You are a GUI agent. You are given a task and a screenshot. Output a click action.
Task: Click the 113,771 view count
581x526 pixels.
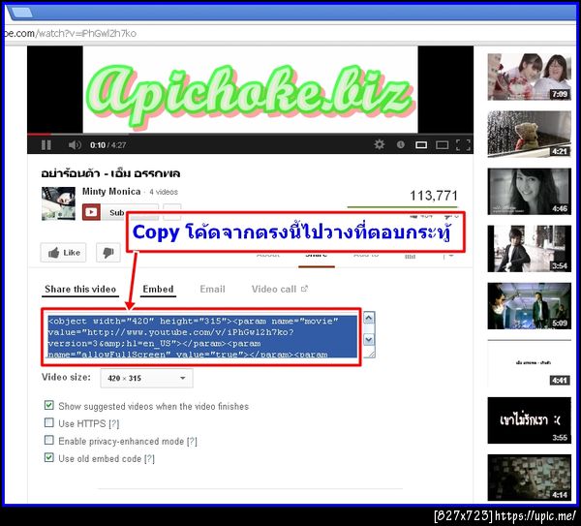click(x=434, y=196)
